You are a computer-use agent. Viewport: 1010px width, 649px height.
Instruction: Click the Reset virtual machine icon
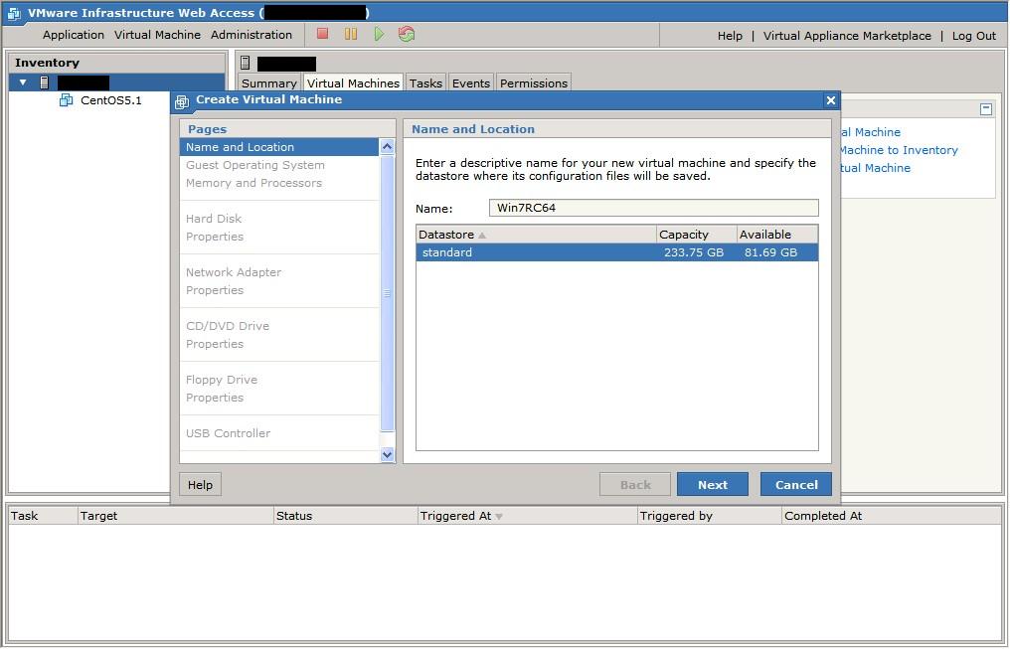(x=407, y=34)
